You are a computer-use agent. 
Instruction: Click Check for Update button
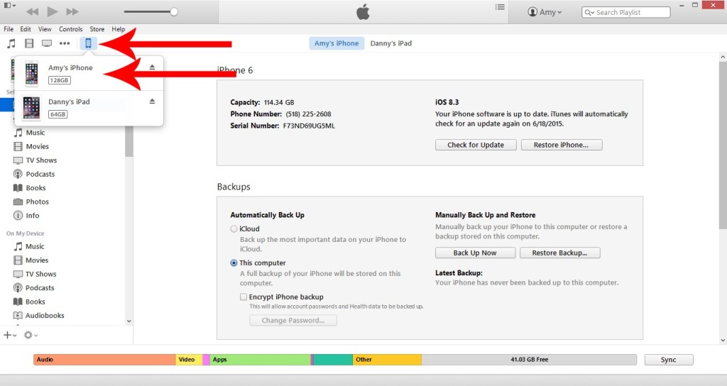(476, 145)
